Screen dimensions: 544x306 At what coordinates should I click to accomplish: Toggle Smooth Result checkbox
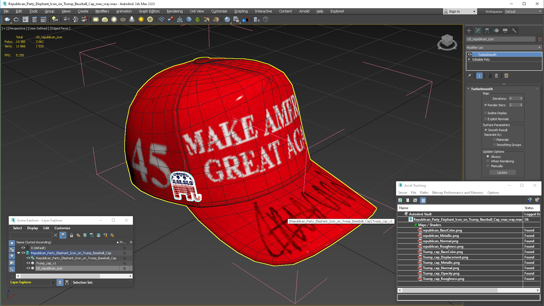pos(486,130)
